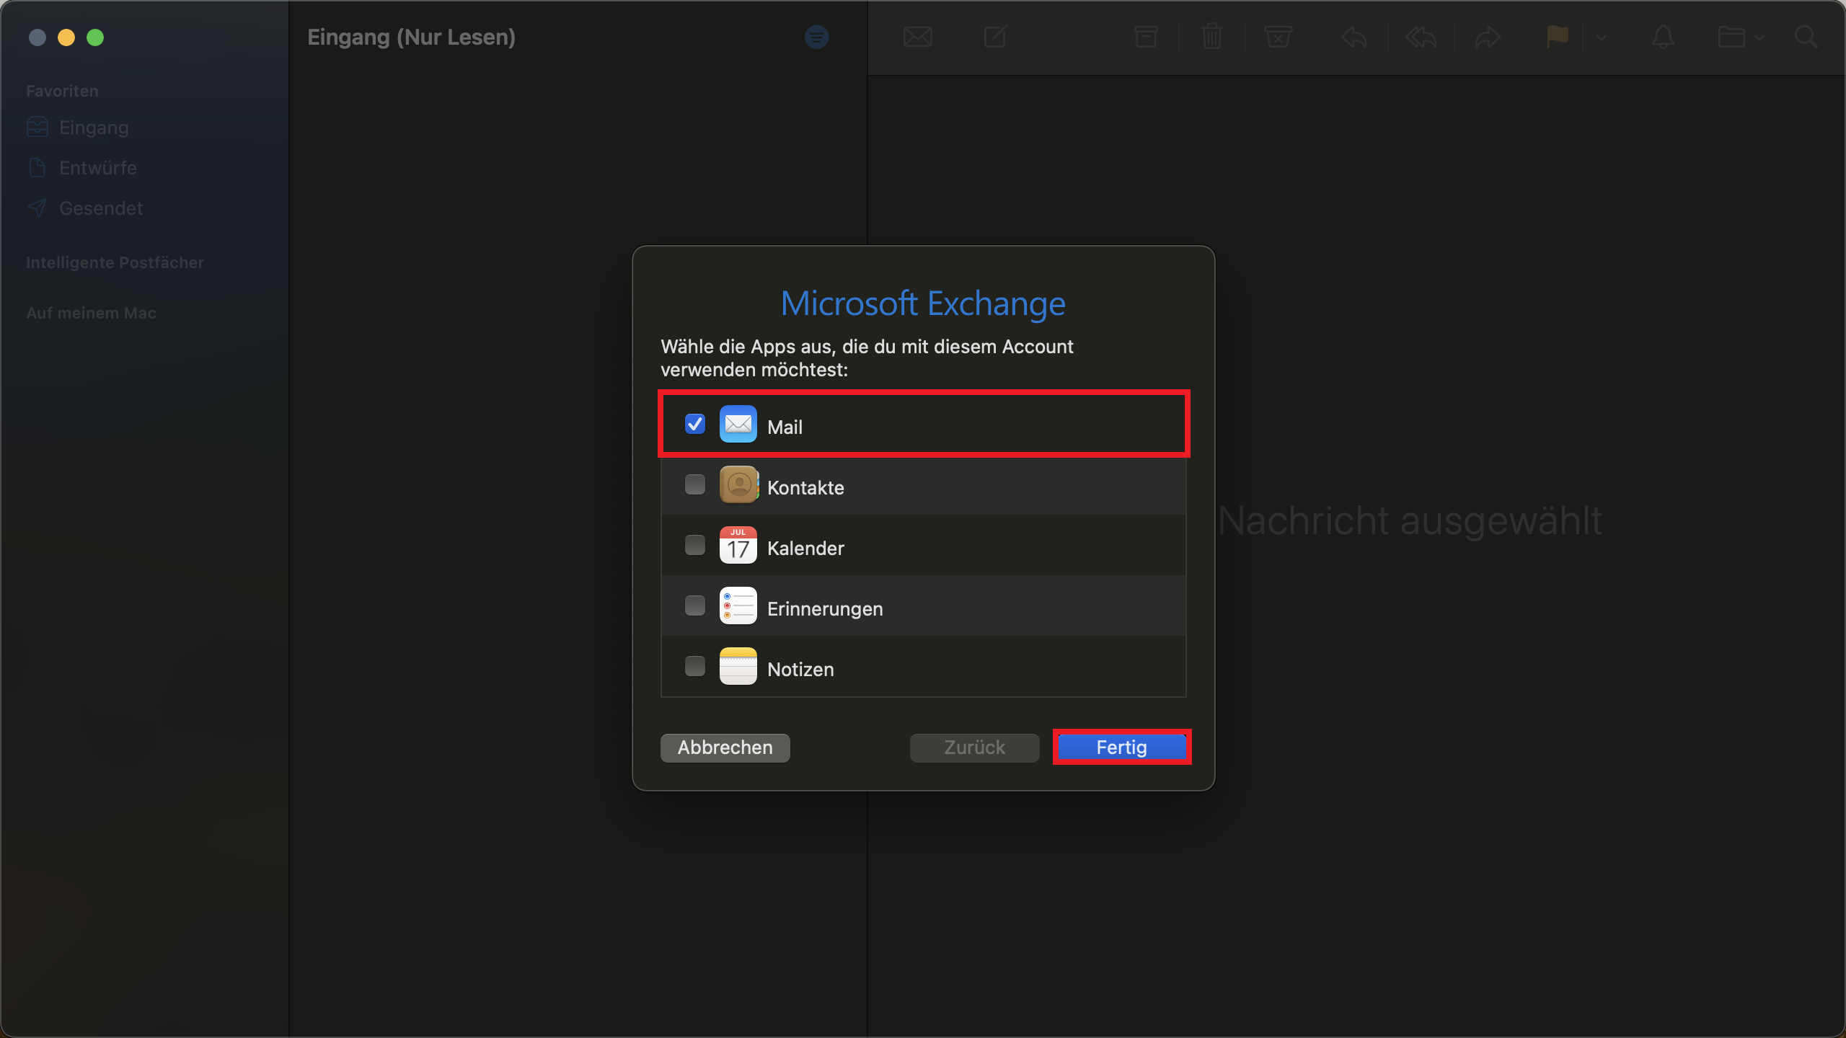
Task: Open the flag color dropdown arrow
Action: click(x=1601, y=37)
